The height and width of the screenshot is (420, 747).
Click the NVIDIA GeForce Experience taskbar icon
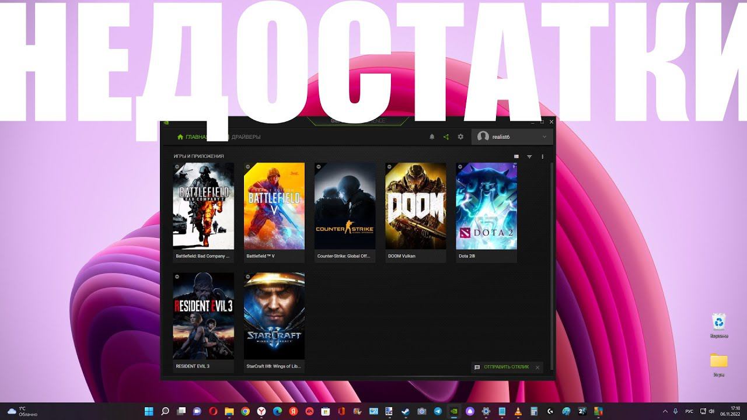(454, 411)
